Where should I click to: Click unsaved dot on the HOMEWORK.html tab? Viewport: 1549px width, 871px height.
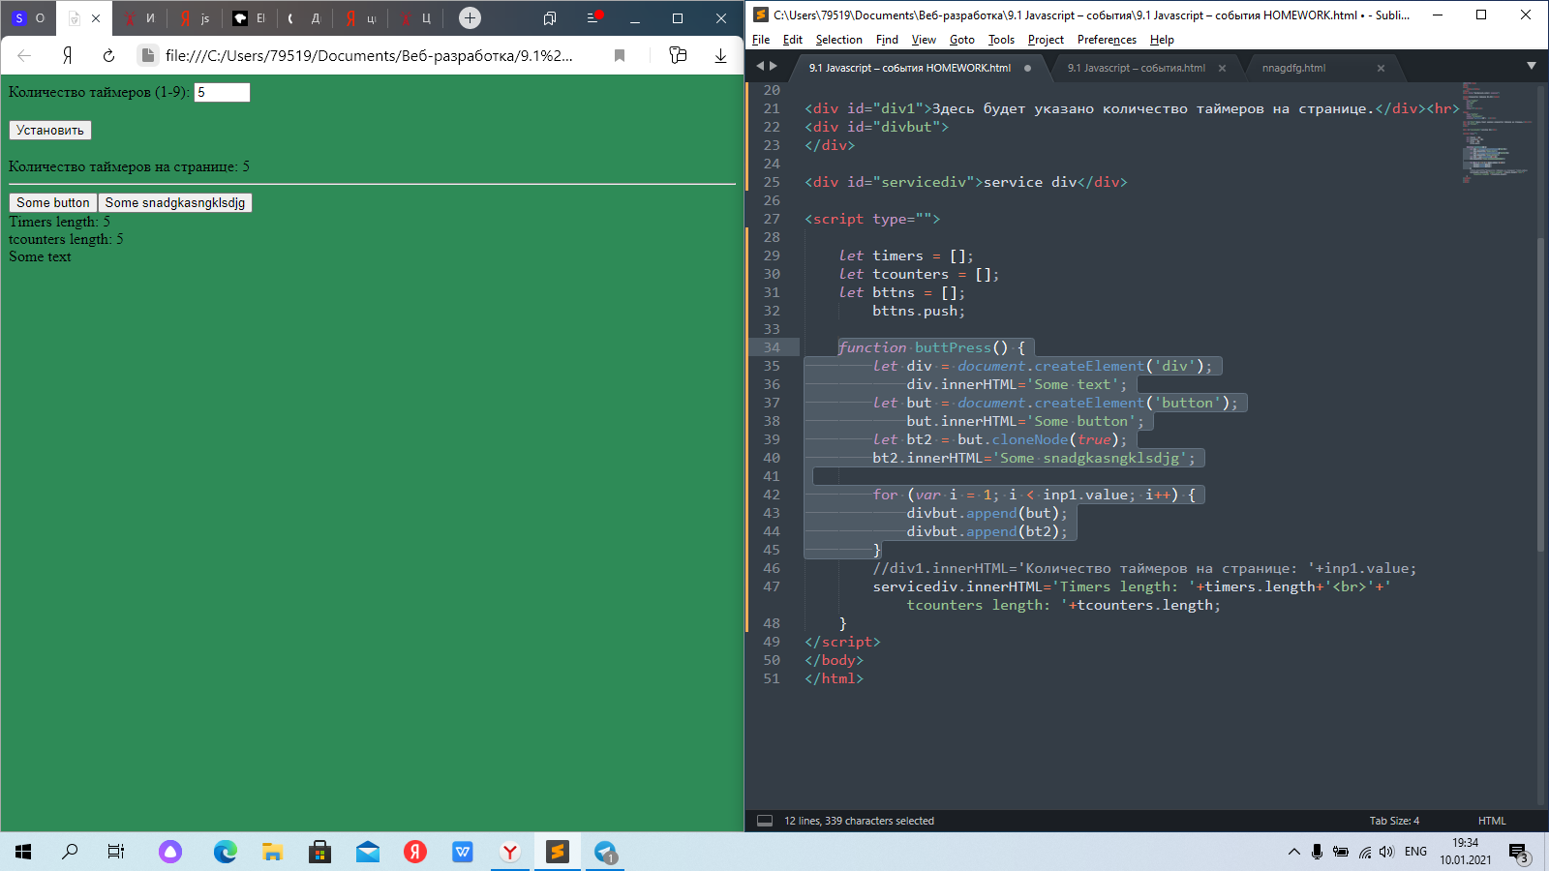[x=1027, y=68]
